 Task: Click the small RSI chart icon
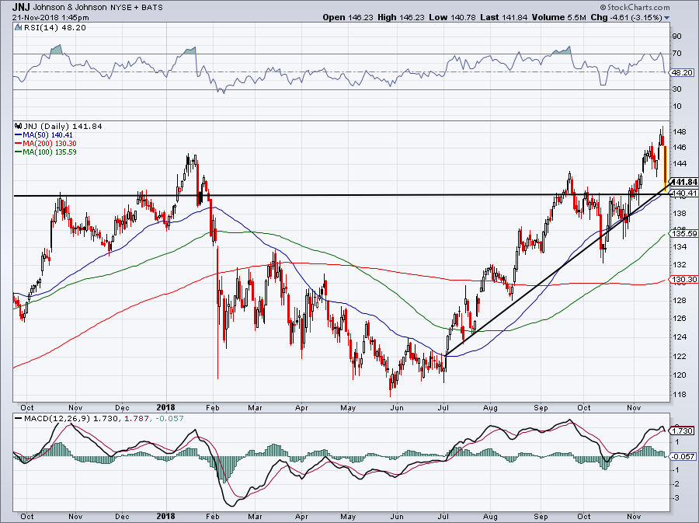click(x=19, y=27)
